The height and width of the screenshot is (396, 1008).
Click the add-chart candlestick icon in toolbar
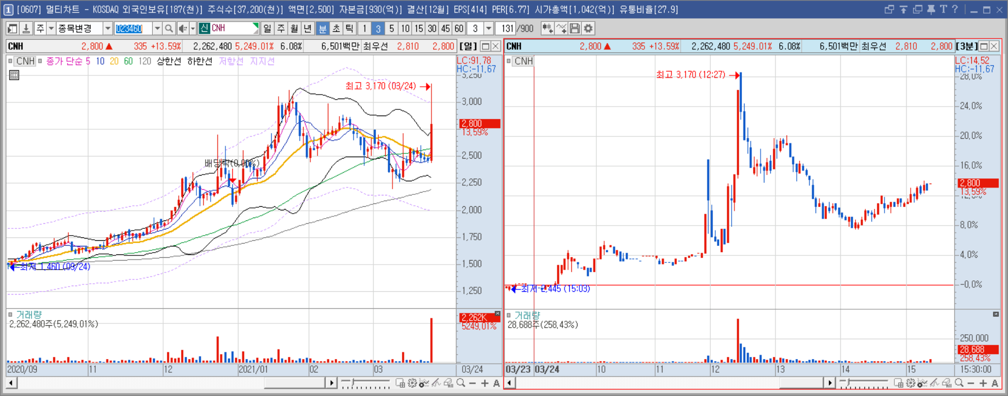(548, 28)
